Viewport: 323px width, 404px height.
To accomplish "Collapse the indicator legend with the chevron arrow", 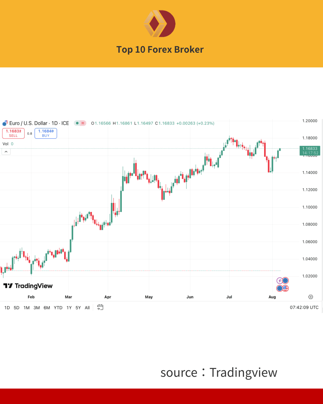I will point(6,151).
